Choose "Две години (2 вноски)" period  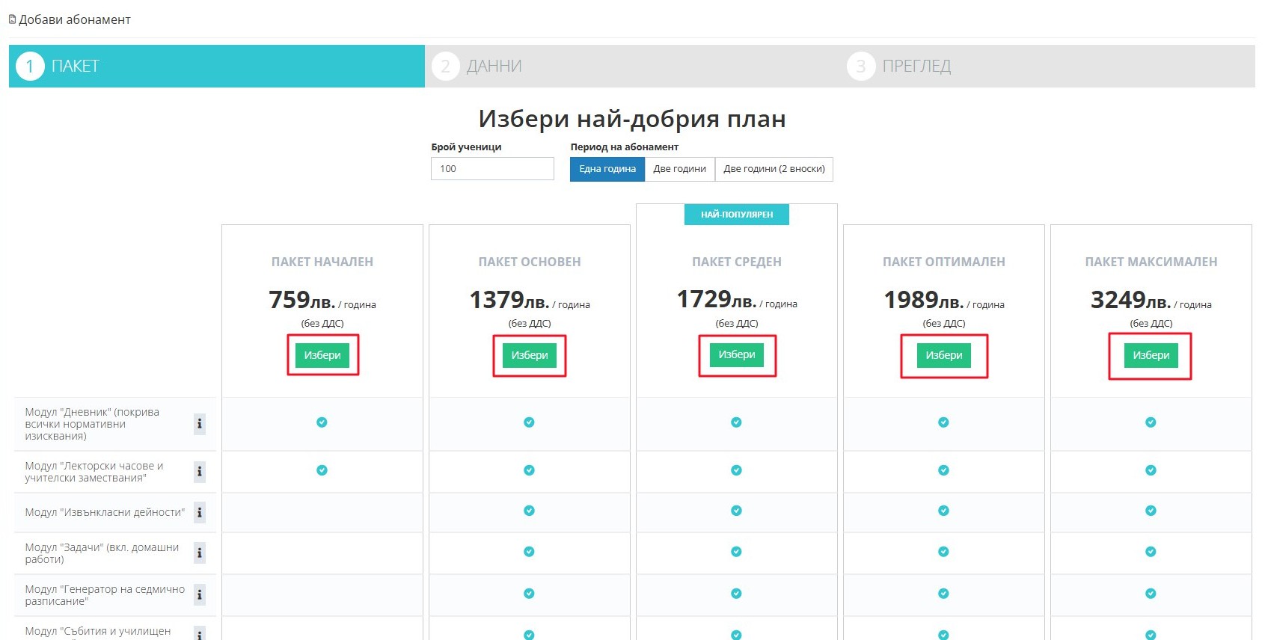tap(774, 169)
